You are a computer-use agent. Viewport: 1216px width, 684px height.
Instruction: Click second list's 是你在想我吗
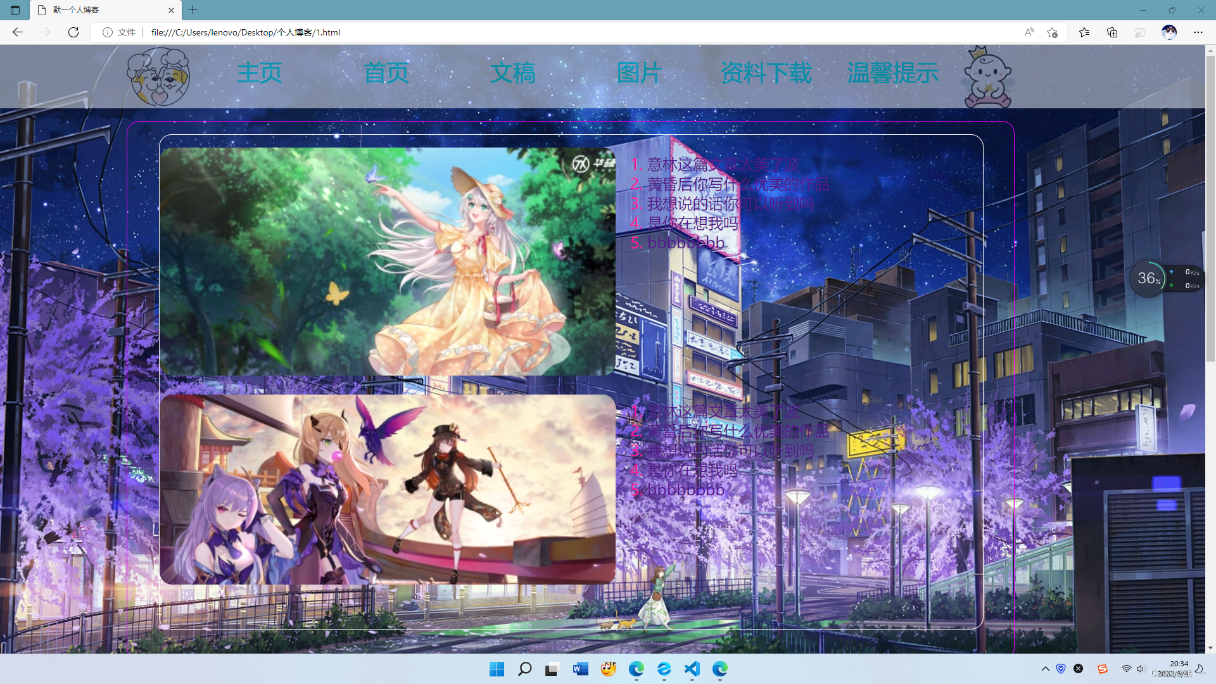pyautogui.click(x=693, y=471)
